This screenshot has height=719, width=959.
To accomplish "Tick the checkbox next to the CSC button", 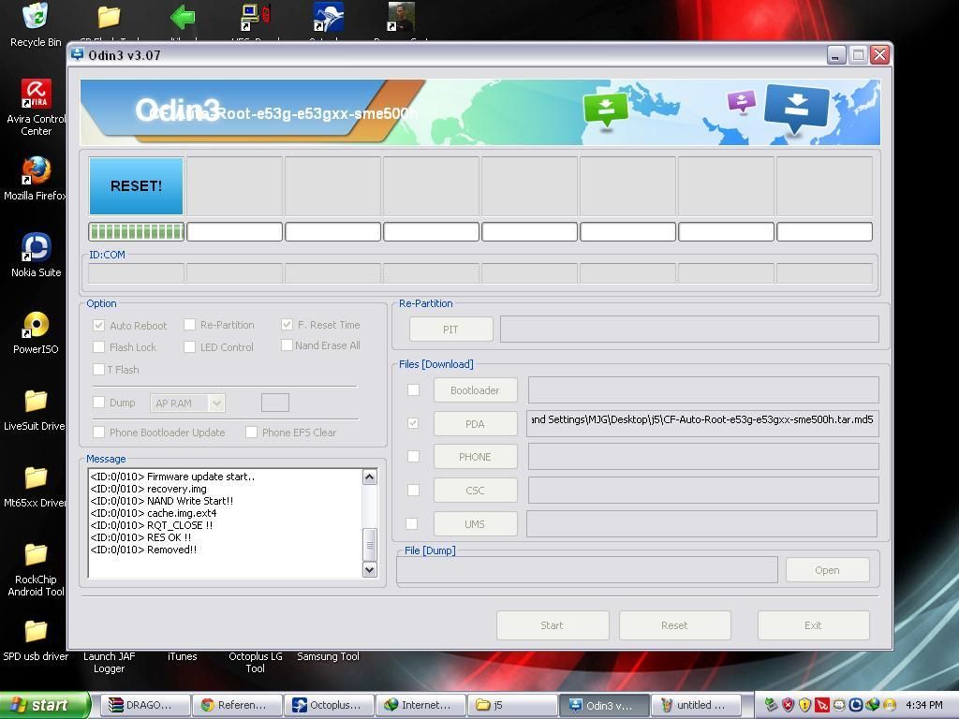I will pyautogui.click(x=413, y=491).
